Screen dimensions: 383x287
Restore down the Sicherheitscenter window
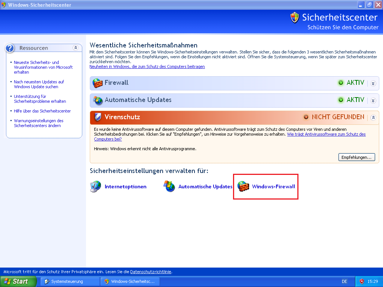[x=369, y=5]
